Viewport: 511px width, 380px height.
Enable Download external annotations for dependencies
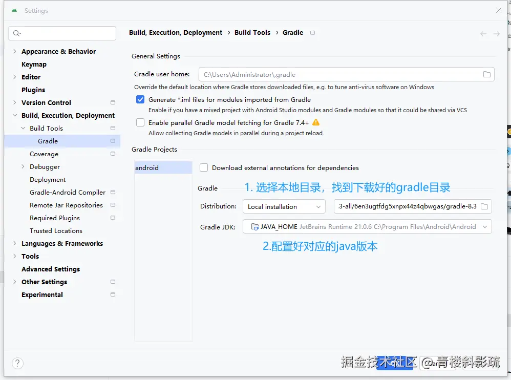point(204,167)
